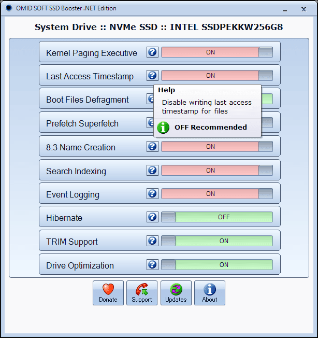318x338 pixels.
Task: Click the Last Access Timestamp label
Action: coord(90,76)
